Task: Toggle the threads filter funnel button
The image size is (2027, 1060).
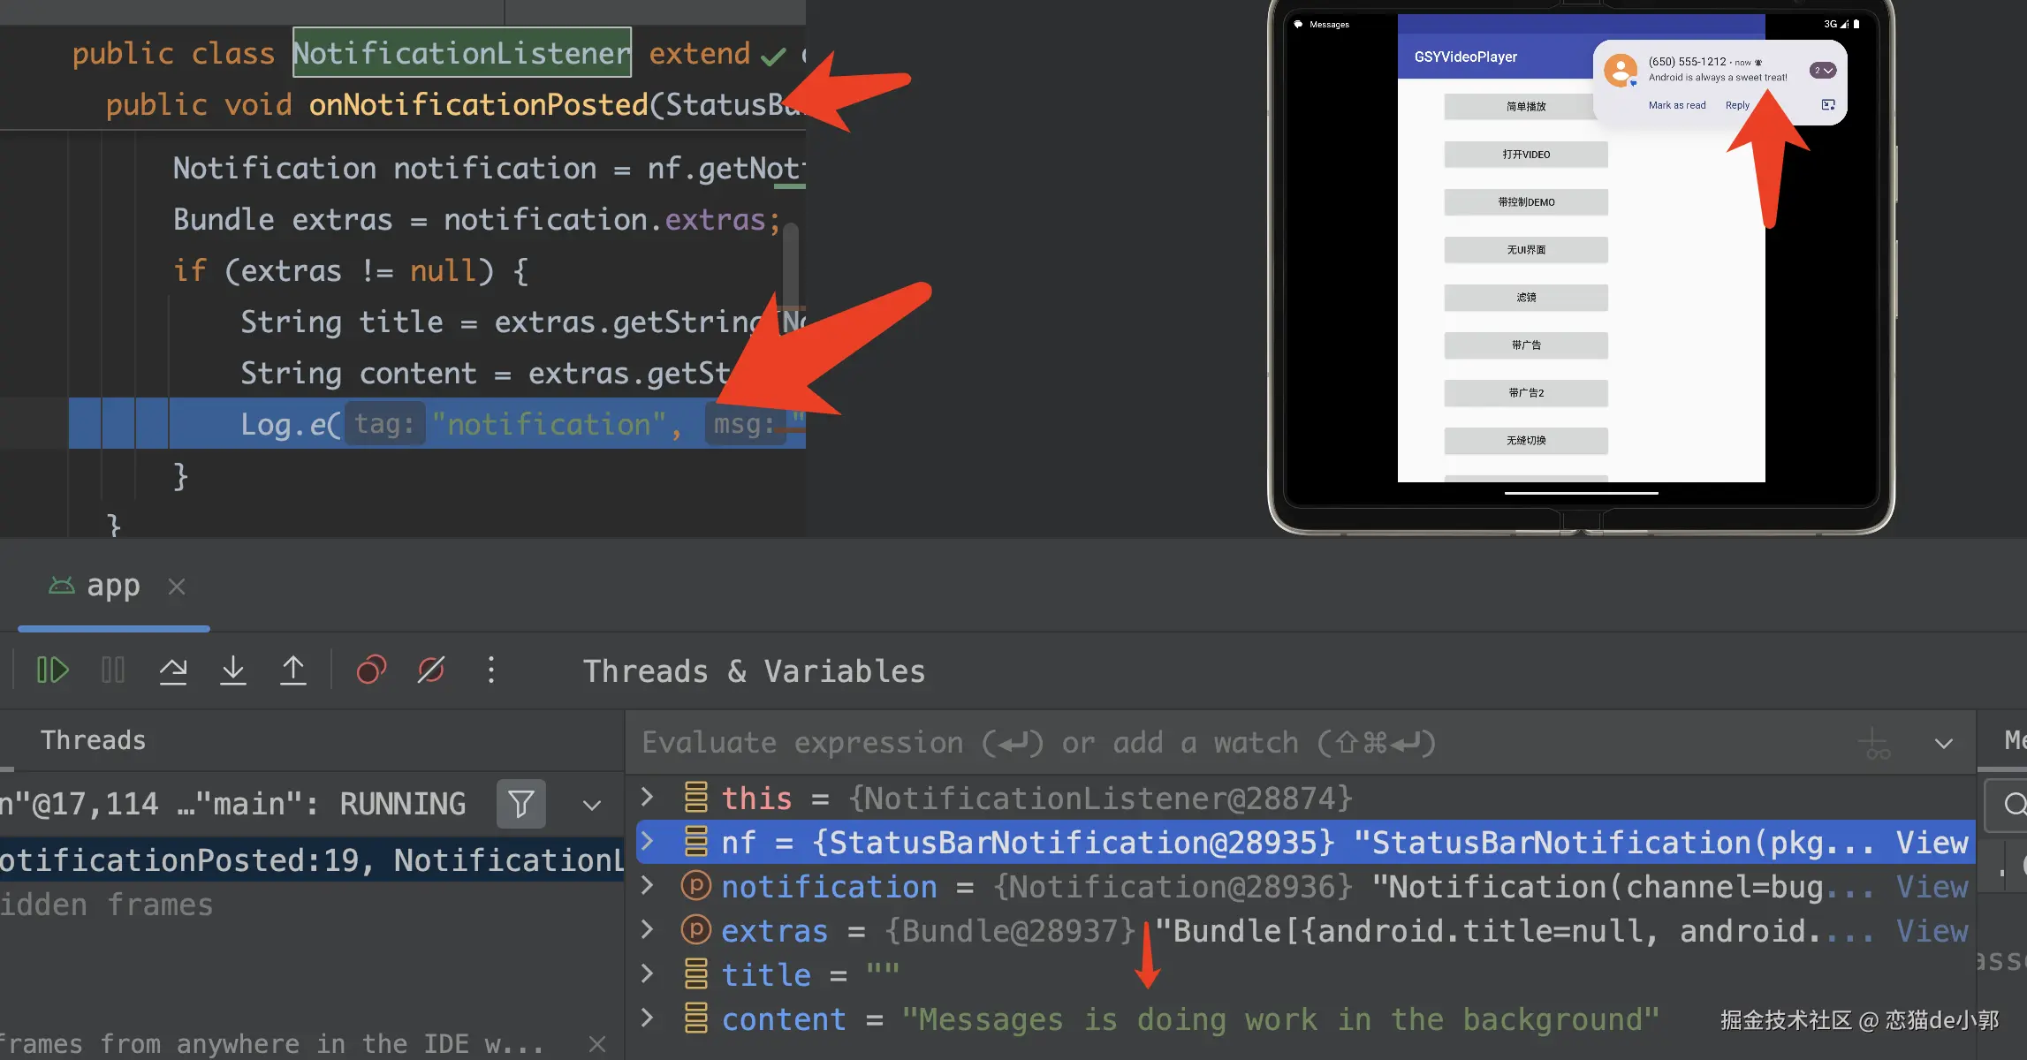Action: tap(520, 804)
